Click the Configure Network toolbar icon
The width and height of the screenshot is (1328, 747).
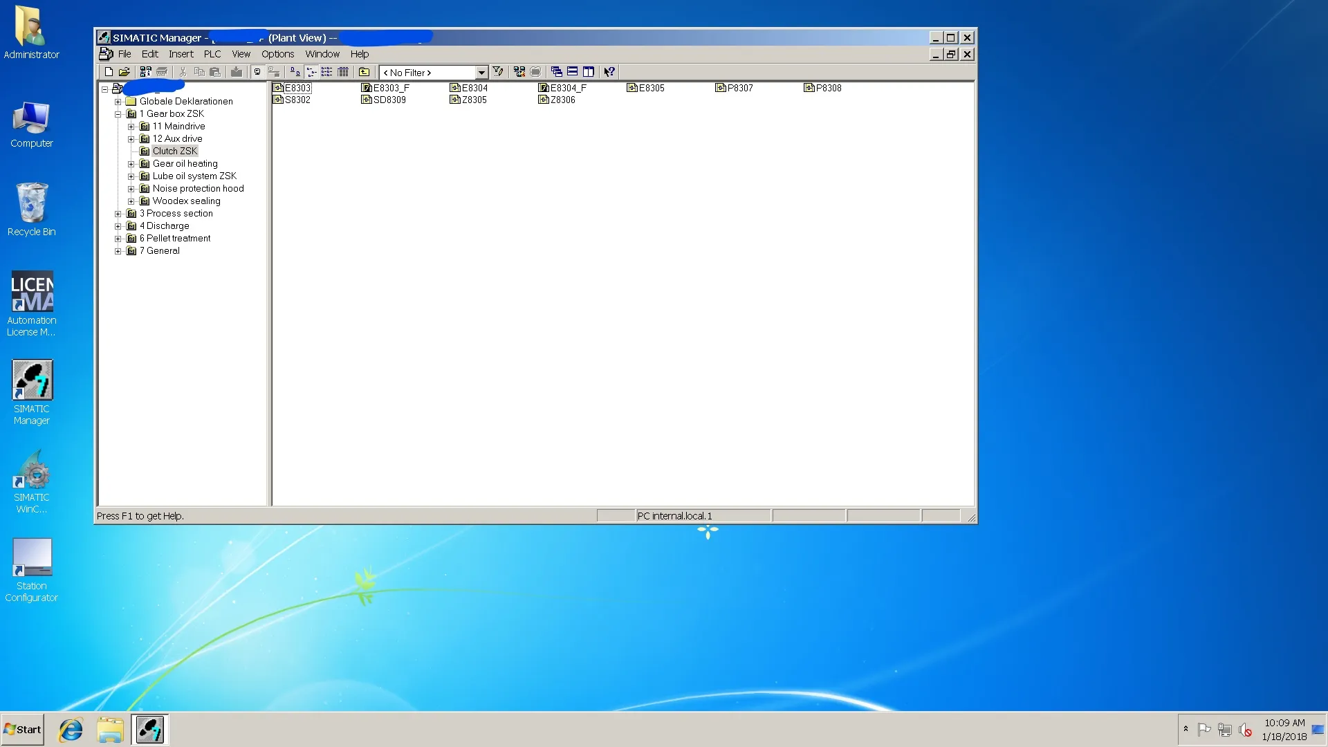(519, 72)
